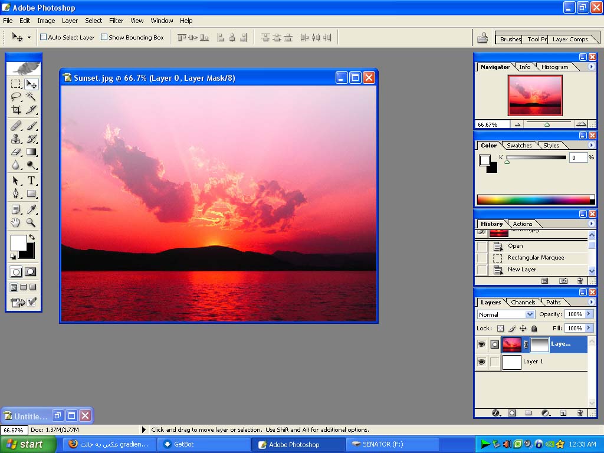The image size is (604, 453).
Task: Select the Rectangular Marquee tool
Action: (x=16, y=84)
